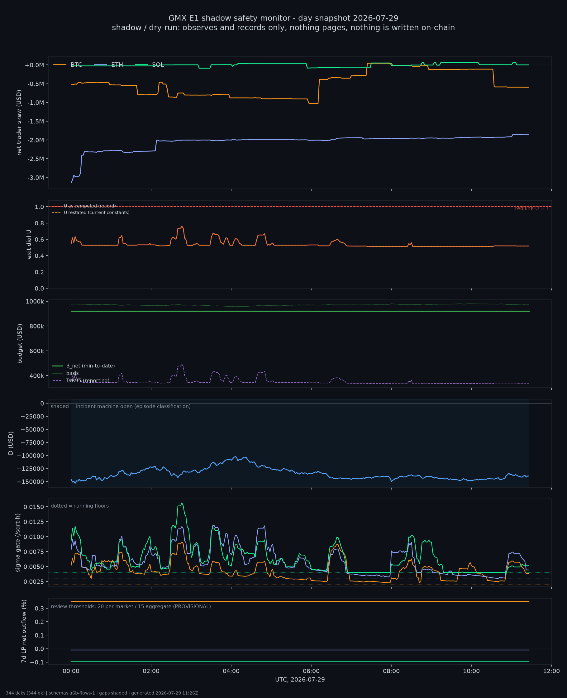Click the '0.8' tick on exit dial axis
This screenshot has width=567, height=698.
(x=40, y=223)
